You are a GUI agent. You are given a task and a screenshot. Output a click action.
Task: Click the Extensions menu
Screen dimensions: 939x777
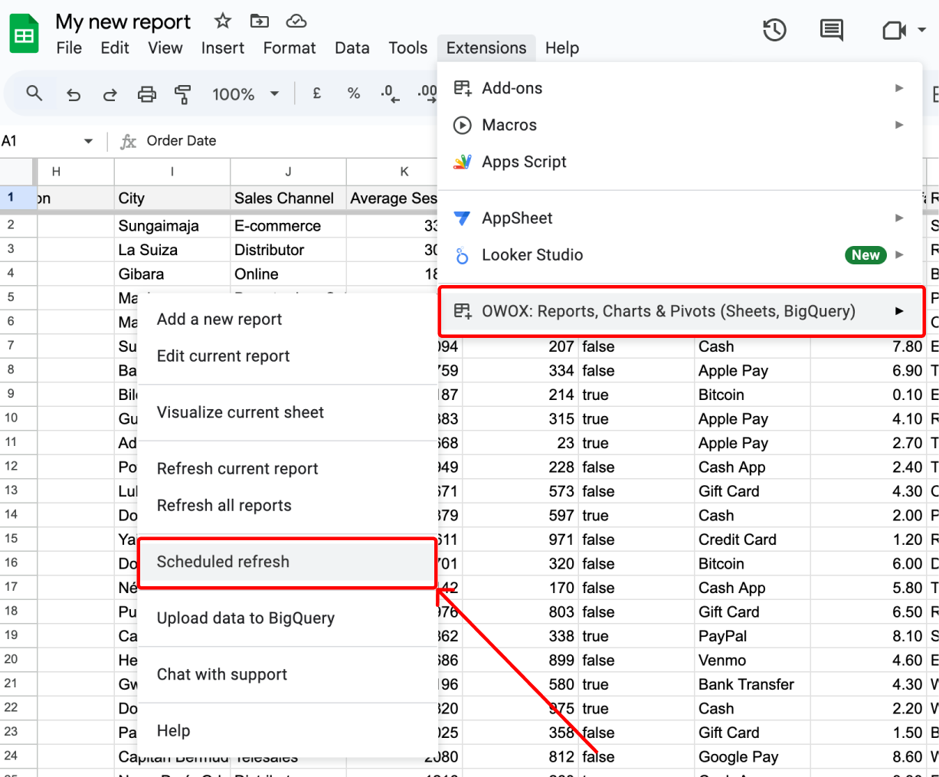point(486,48)
